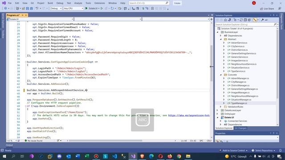Toggle bookmark icon in main toolbar

tap(152, 8)
